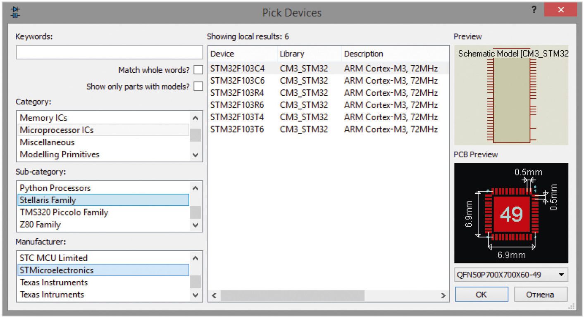Toggle Show only parts with models checkbox
Viewport: 584px width, 318px height.
(x=198, y=86)
